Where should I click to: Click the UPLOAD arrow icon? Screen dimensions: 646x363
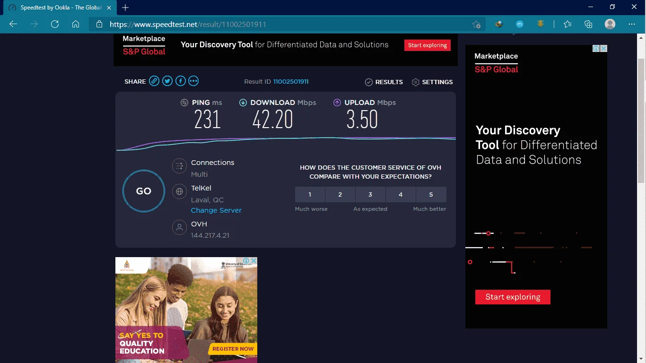(337, 103)
